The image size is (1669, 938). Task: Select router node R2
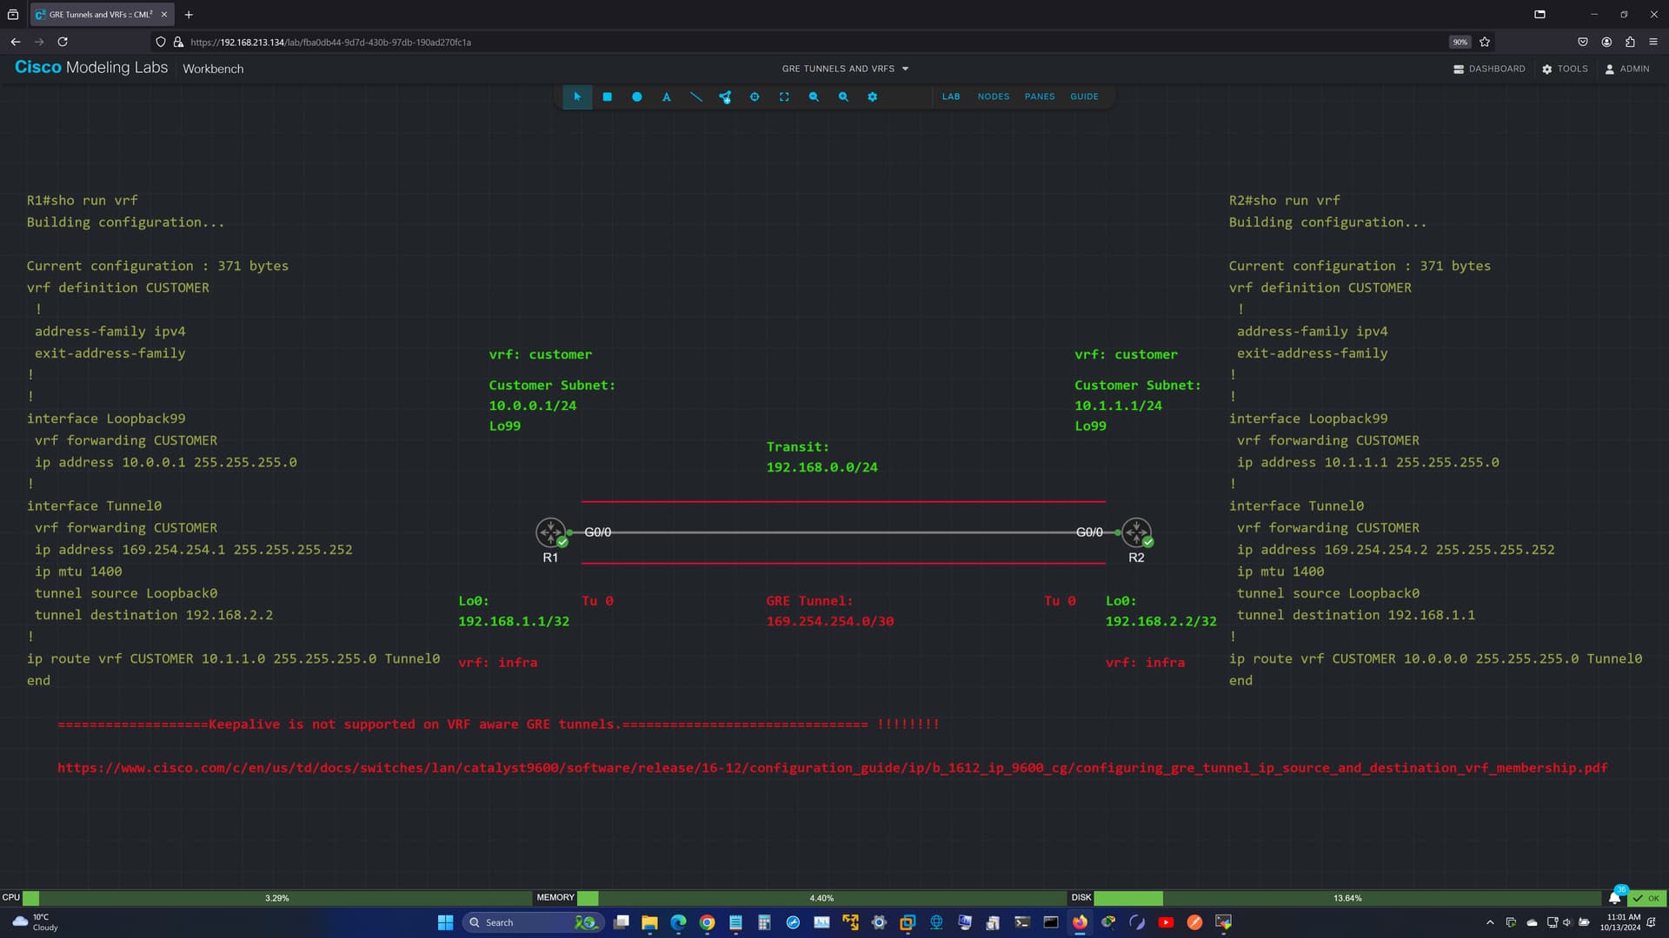tap(1136, 532)
